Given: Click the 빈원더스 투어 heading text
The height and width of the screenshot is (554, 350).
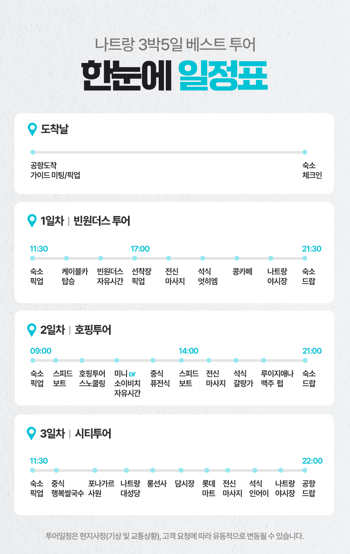Looking at the screenshot, I should click(102, 221).
